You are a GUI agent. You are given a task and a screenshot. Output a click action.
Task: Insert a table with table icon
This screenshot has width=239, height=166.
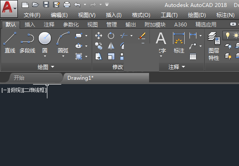point(193,56)
